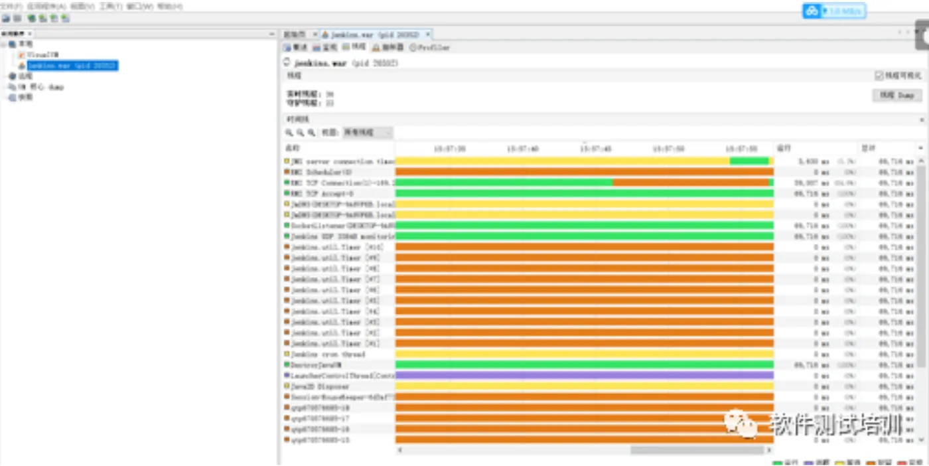The width and height of the screenshot is (929, 466).
Task: Click the Name column header in thread table
Action: (338, 148)
